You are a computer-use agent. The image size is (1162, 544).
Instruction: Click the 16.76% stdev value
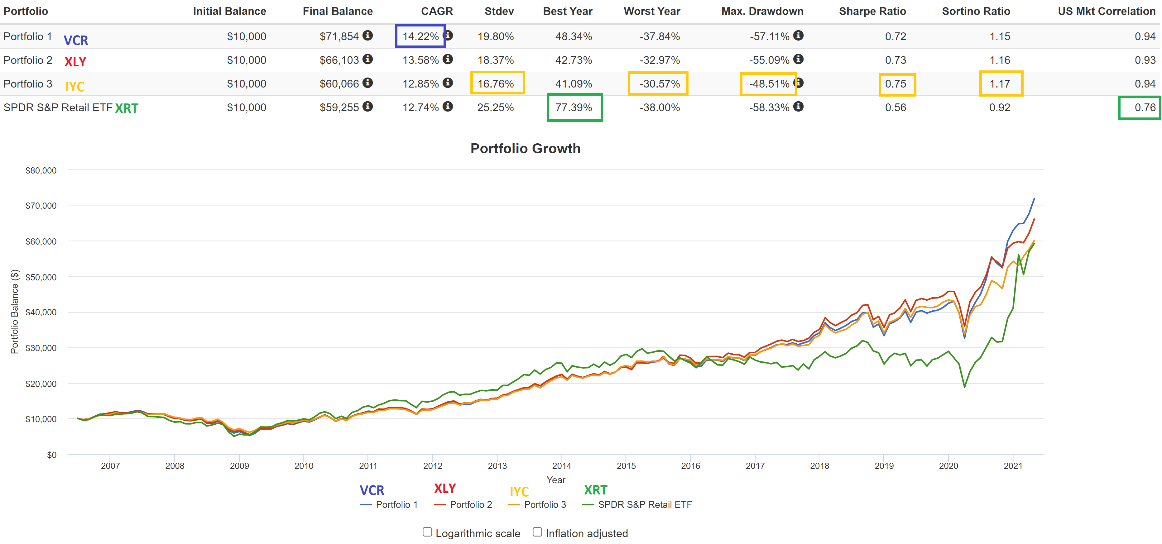click(x=495, y=84)
